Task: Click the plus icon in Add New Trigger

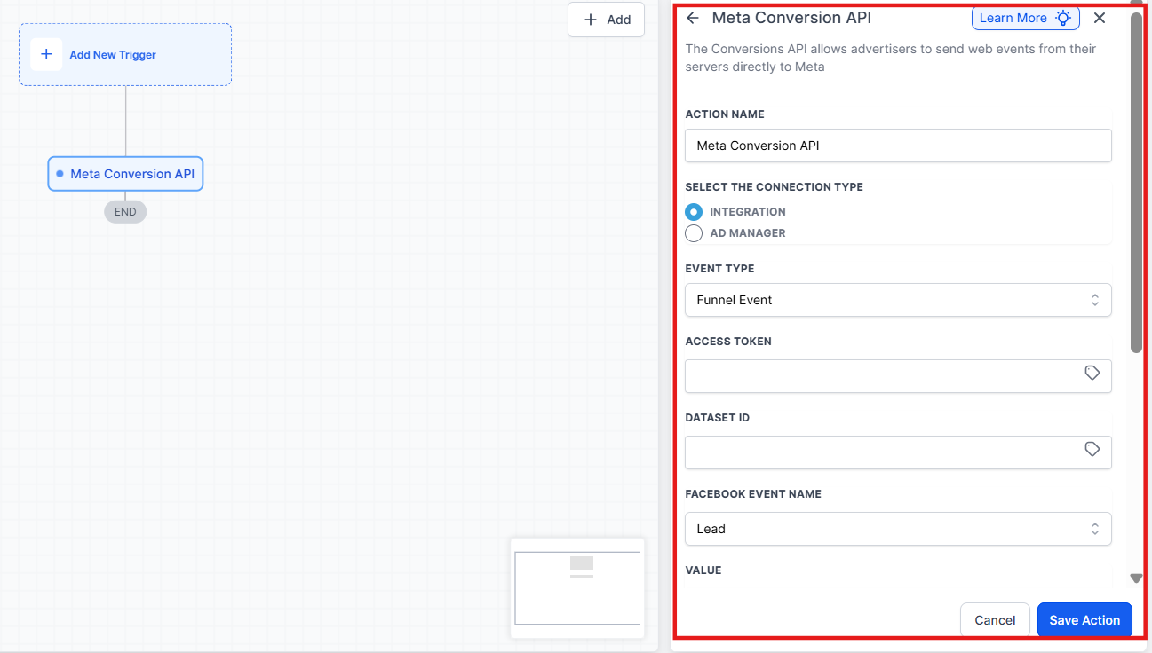Action: pos(46,54)
